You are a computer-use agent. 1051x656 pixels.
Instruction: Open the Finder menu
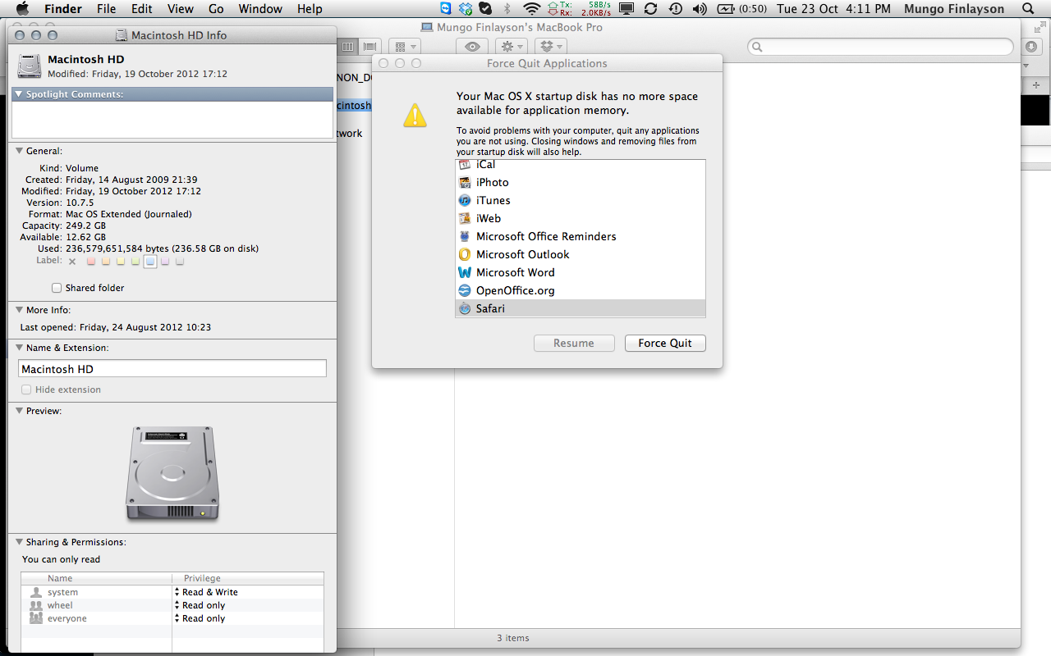[x=62, y=9]
